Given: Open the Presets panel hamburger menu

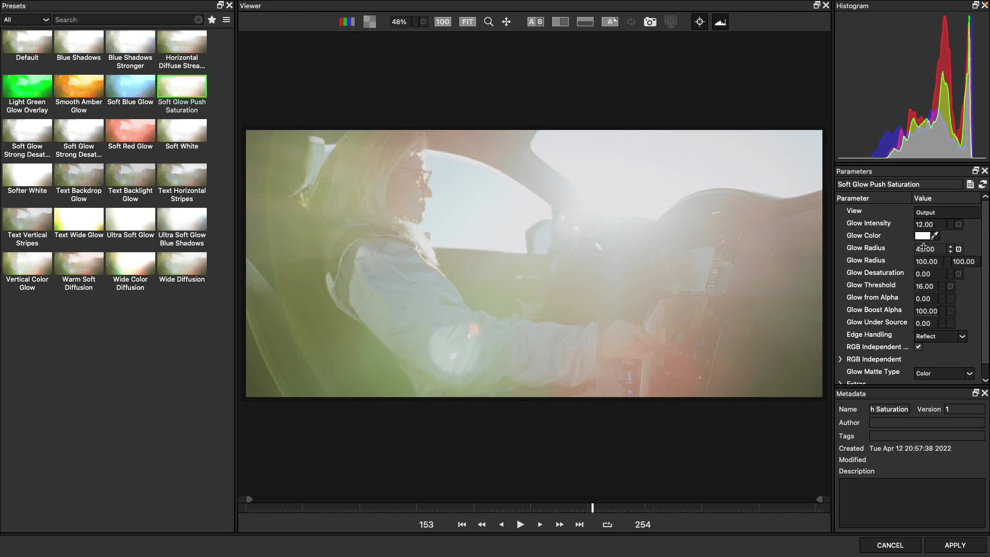Looking at the screenshot, I should 226,20.
